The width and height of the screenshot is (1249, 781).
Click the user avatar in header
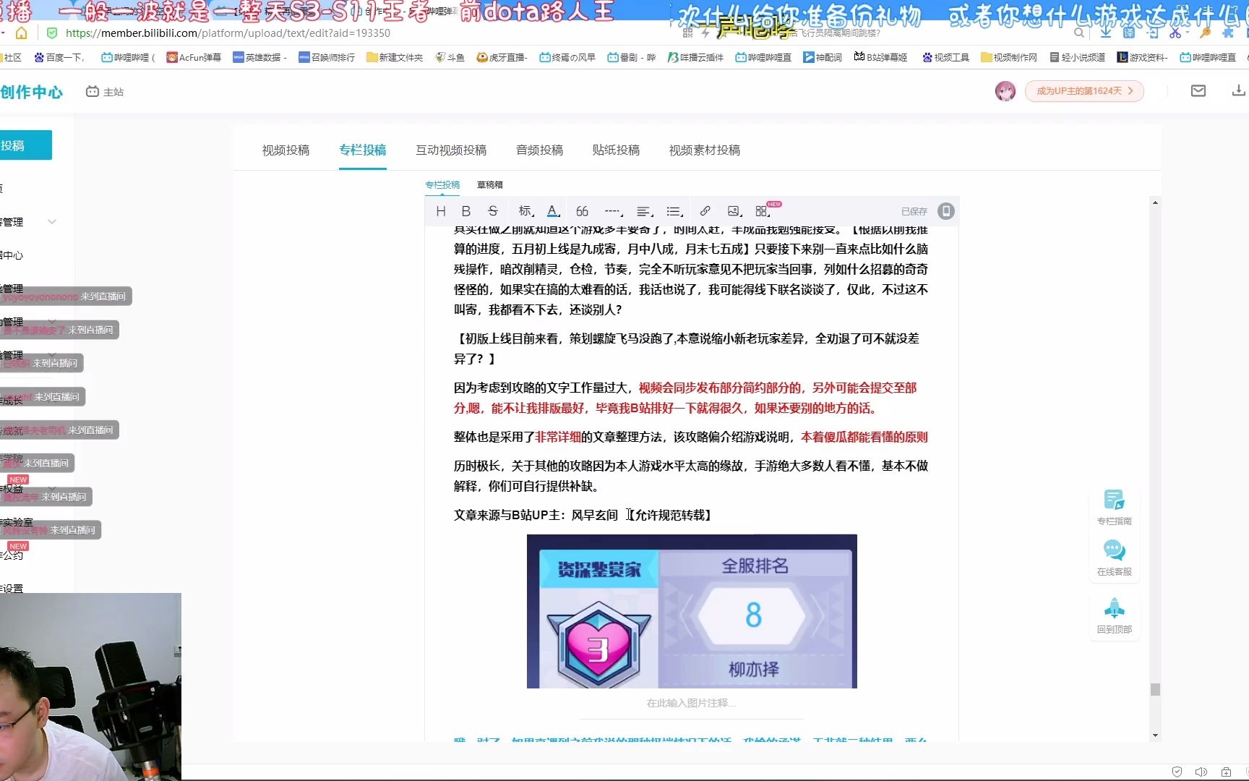(x=1005, y=91)
